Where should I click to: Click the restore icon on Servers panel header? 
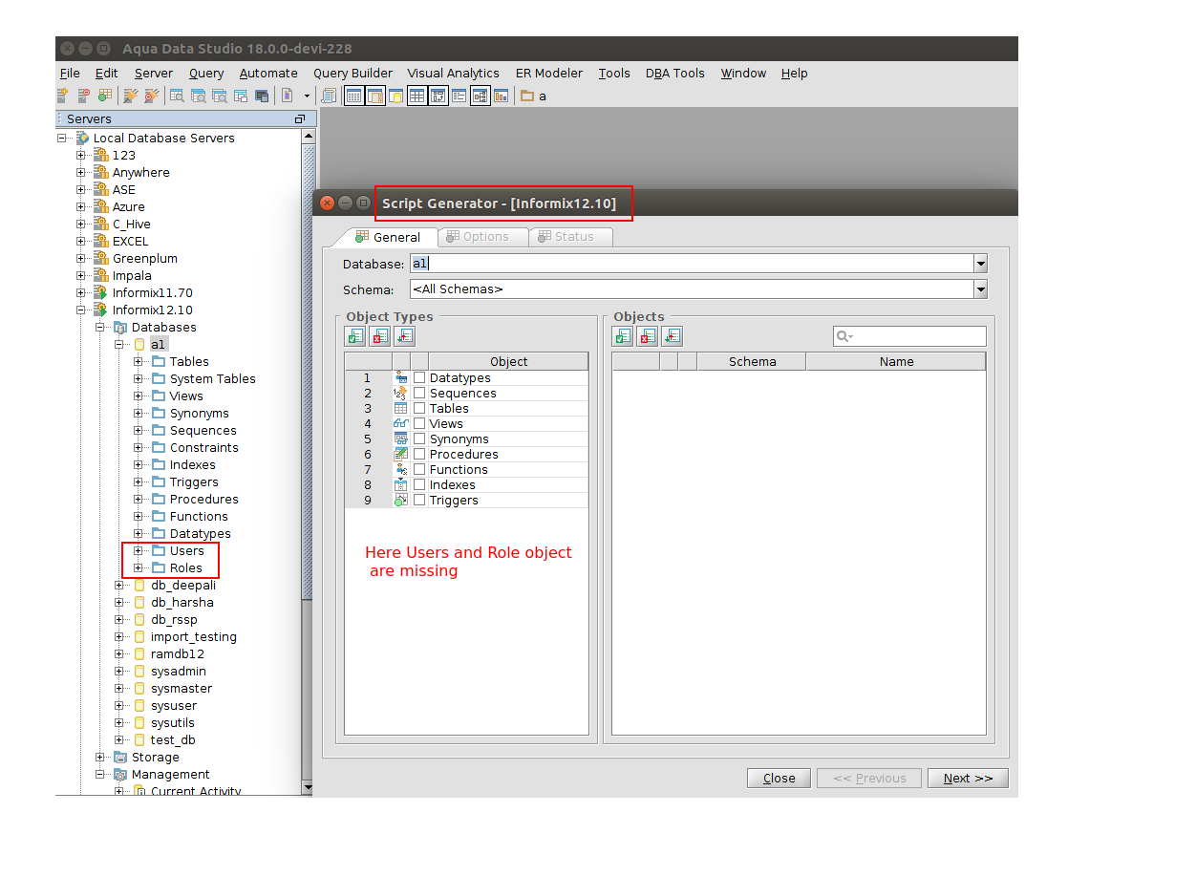point(300,119)
